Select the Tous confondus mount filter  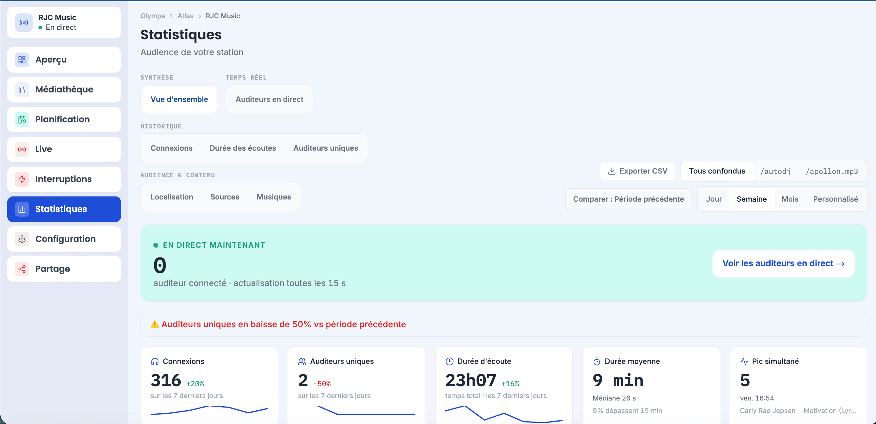[717, 171]
